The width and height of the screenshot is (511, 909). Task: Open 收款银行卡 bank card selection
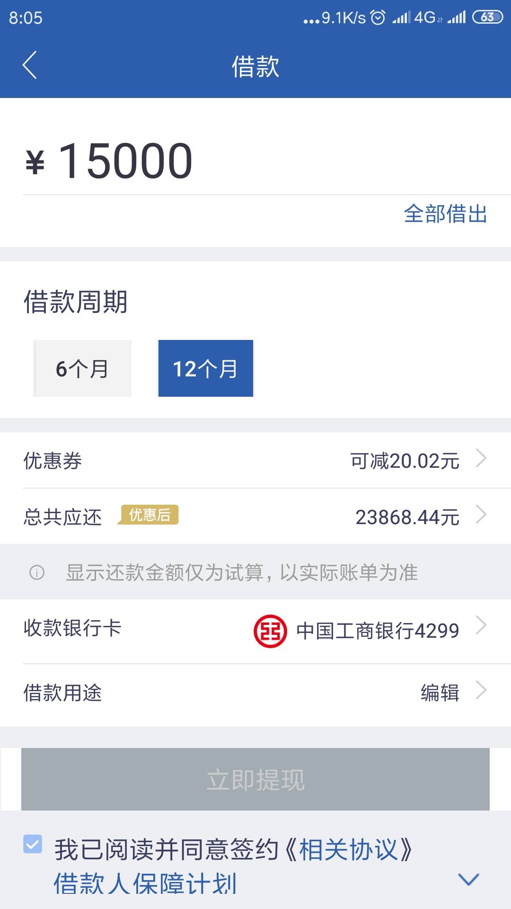[255, 631]
